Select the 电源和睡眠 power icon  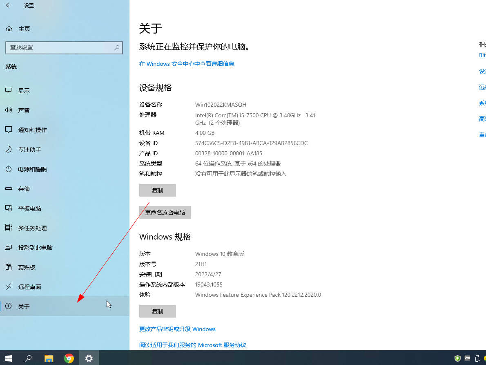coord(9,169)
